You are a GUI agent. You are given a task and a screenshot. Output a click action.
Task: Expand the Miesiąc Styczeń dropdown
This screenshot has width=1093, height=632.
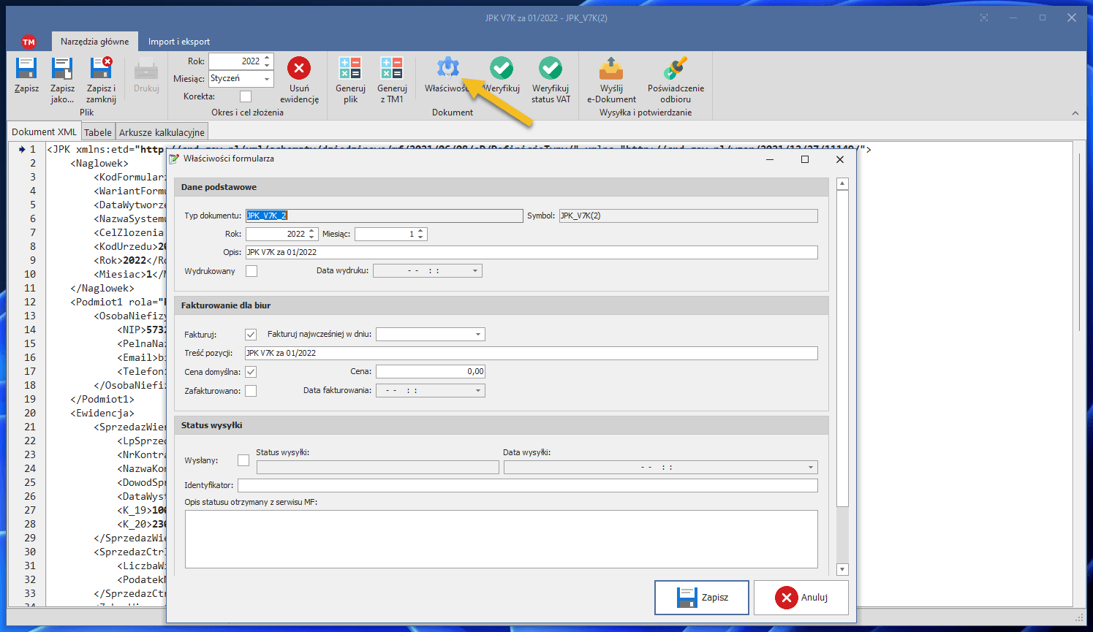click(x=267, y=79)
